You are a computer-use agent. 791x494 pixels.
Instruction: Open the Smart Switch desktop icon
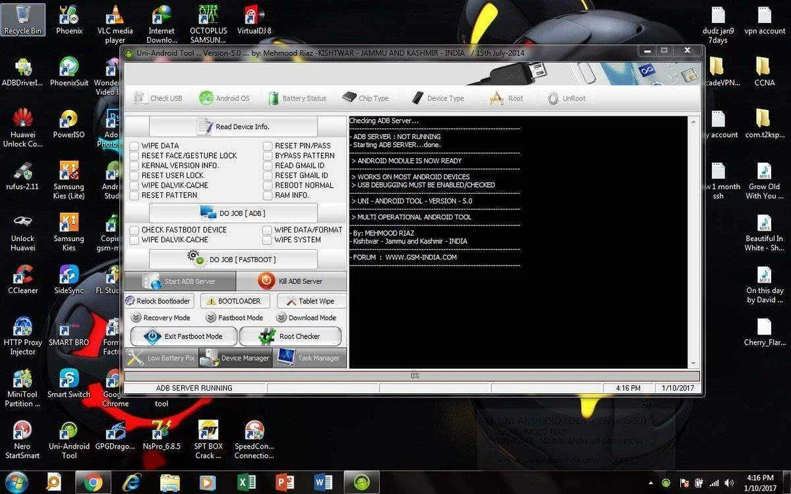(x=69, y=383)
